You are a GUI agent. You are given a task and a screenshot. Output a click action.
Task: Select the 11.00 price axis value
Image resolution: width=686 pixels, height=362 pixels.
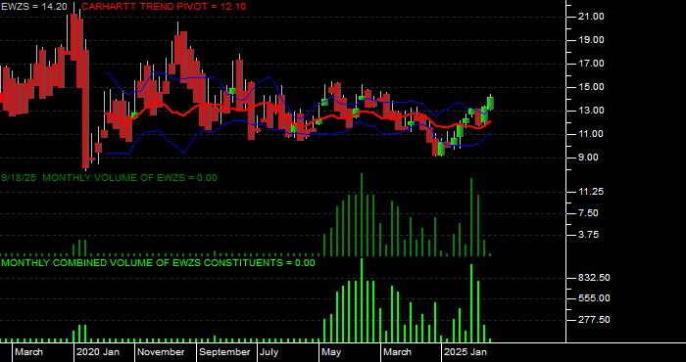point(592,134)
